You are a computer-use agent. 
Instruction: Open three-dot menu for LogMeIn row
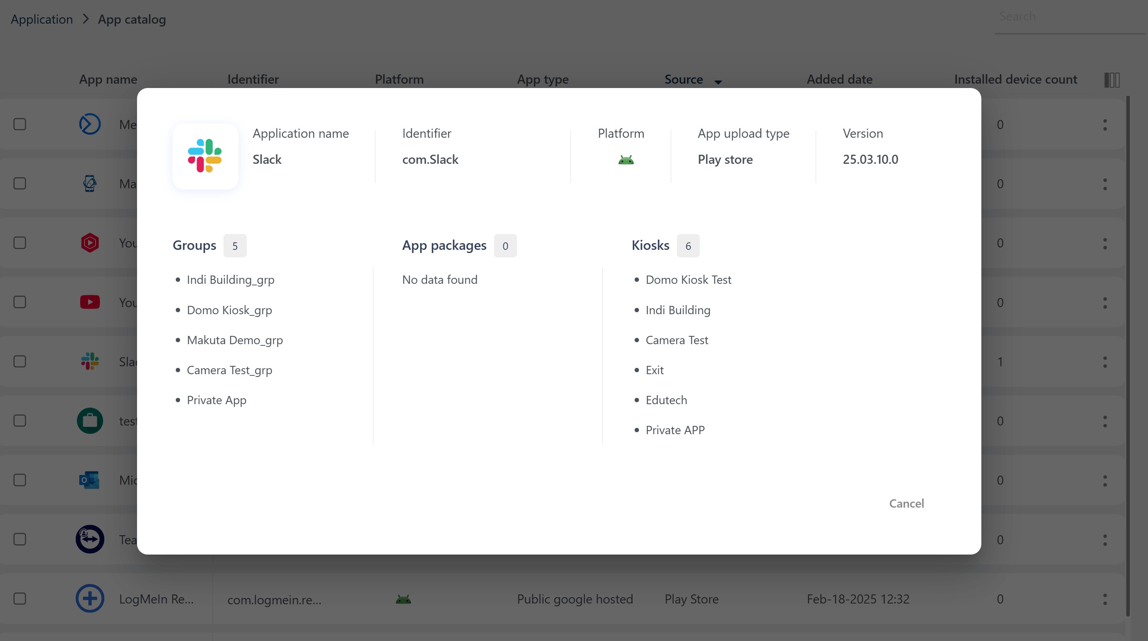click(x=1105, y=599)
